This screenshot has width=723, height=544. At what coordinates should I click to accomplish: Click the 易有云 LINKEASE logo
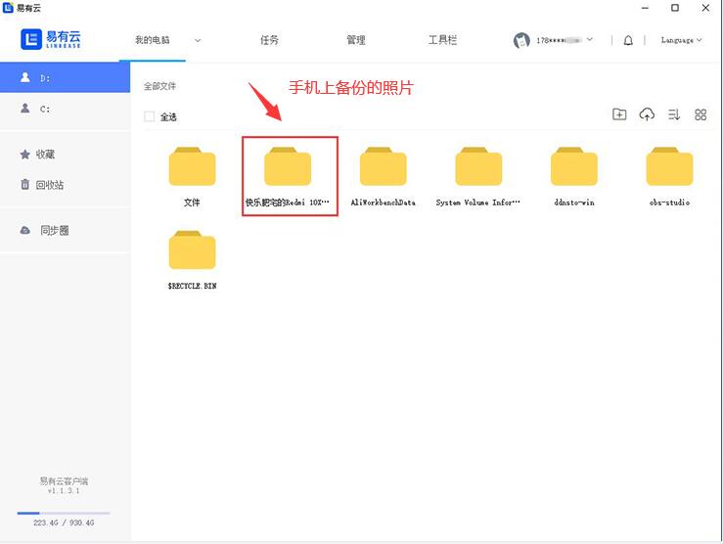click(51, 39)
